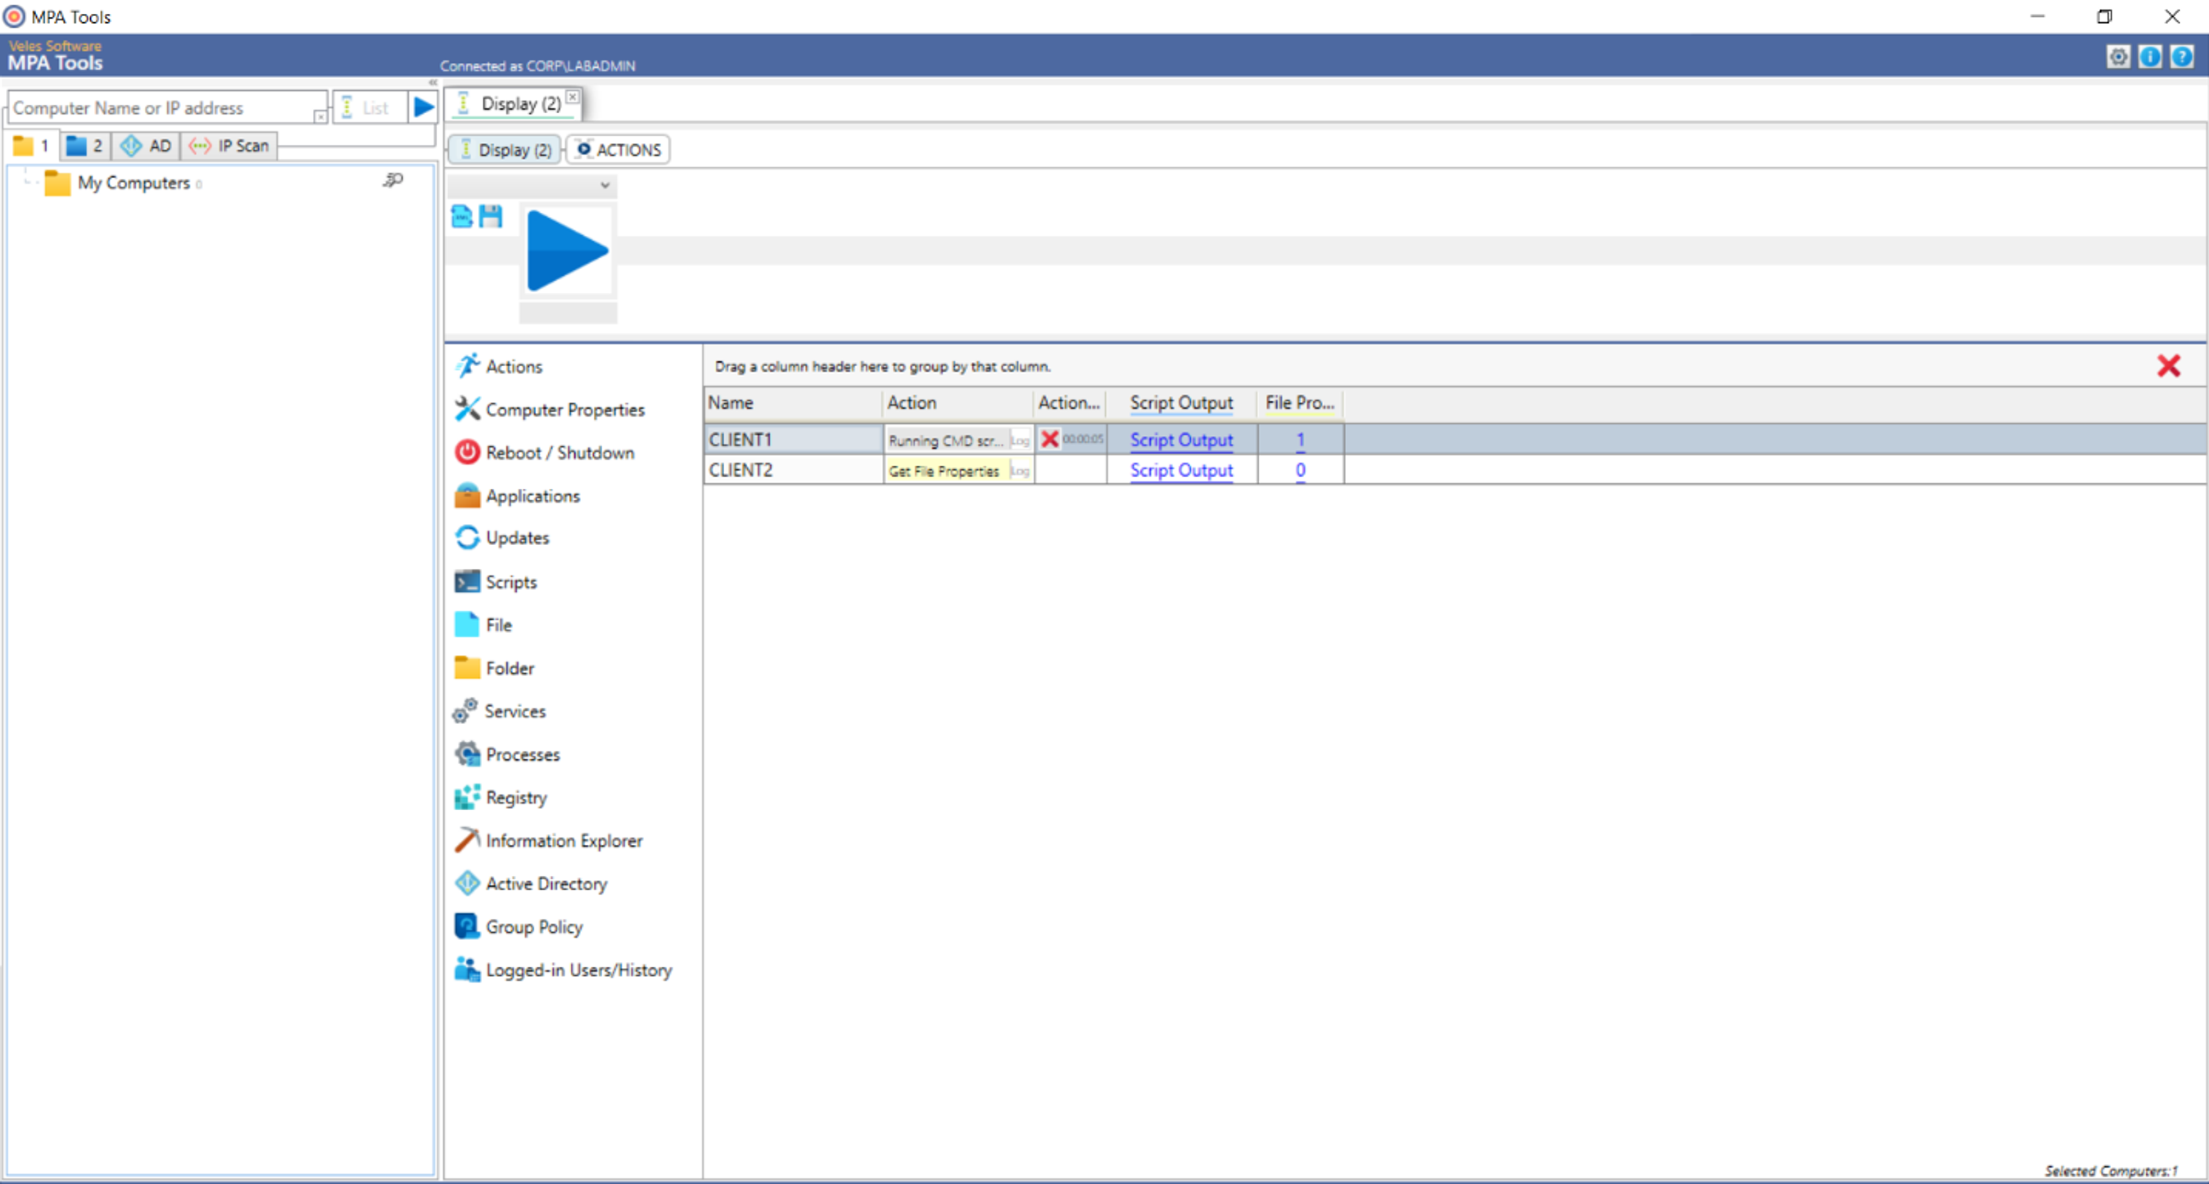Open Script Output link for CLIENT2

pyautogui.click(x=1181, y=470)
